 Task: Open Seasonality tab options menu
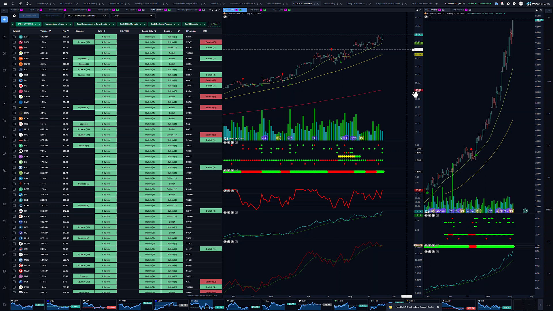[337, 4]
